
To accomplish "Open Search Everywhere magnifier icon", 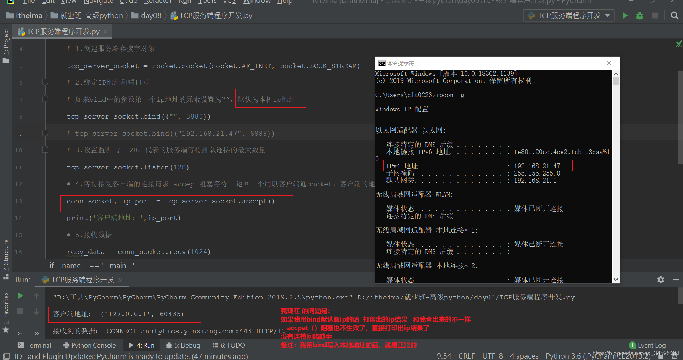I will 674,15.
